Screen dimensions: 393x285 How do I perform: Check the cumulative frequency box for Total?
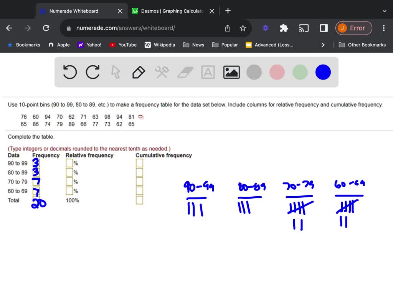point(139,200)
